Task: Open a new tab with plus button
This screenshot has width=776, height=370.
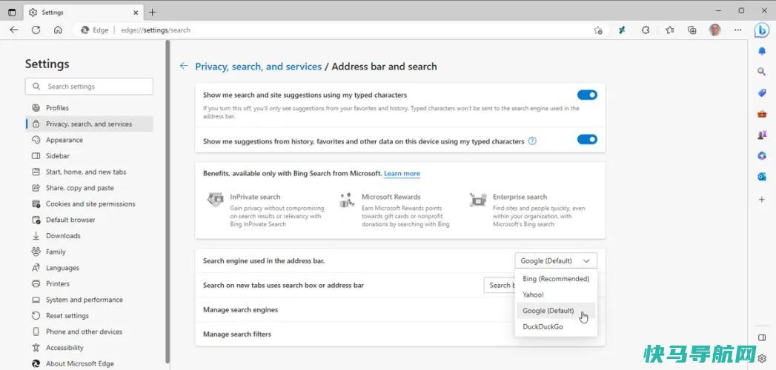Action: coord(153,13)
